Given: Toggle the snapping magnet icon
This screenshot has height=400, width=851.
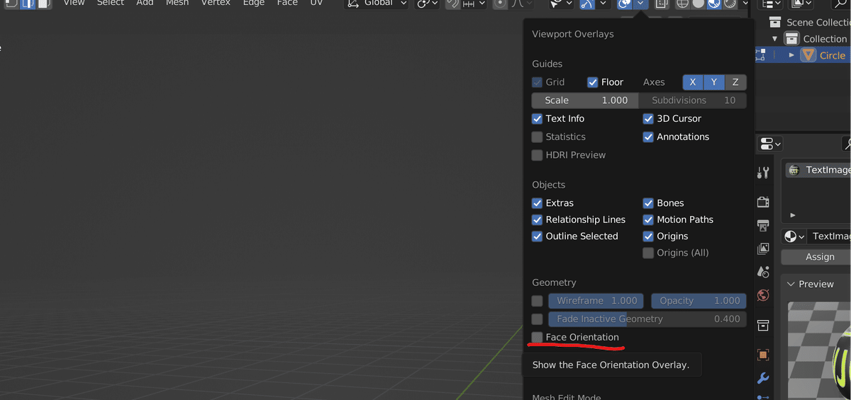Looking at the screenshot, I should [452, 4].
